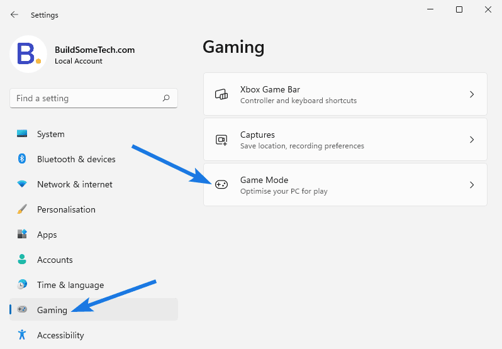
Task: Expand Xbox Game Bar via chevron
Action: coord(472,94)
